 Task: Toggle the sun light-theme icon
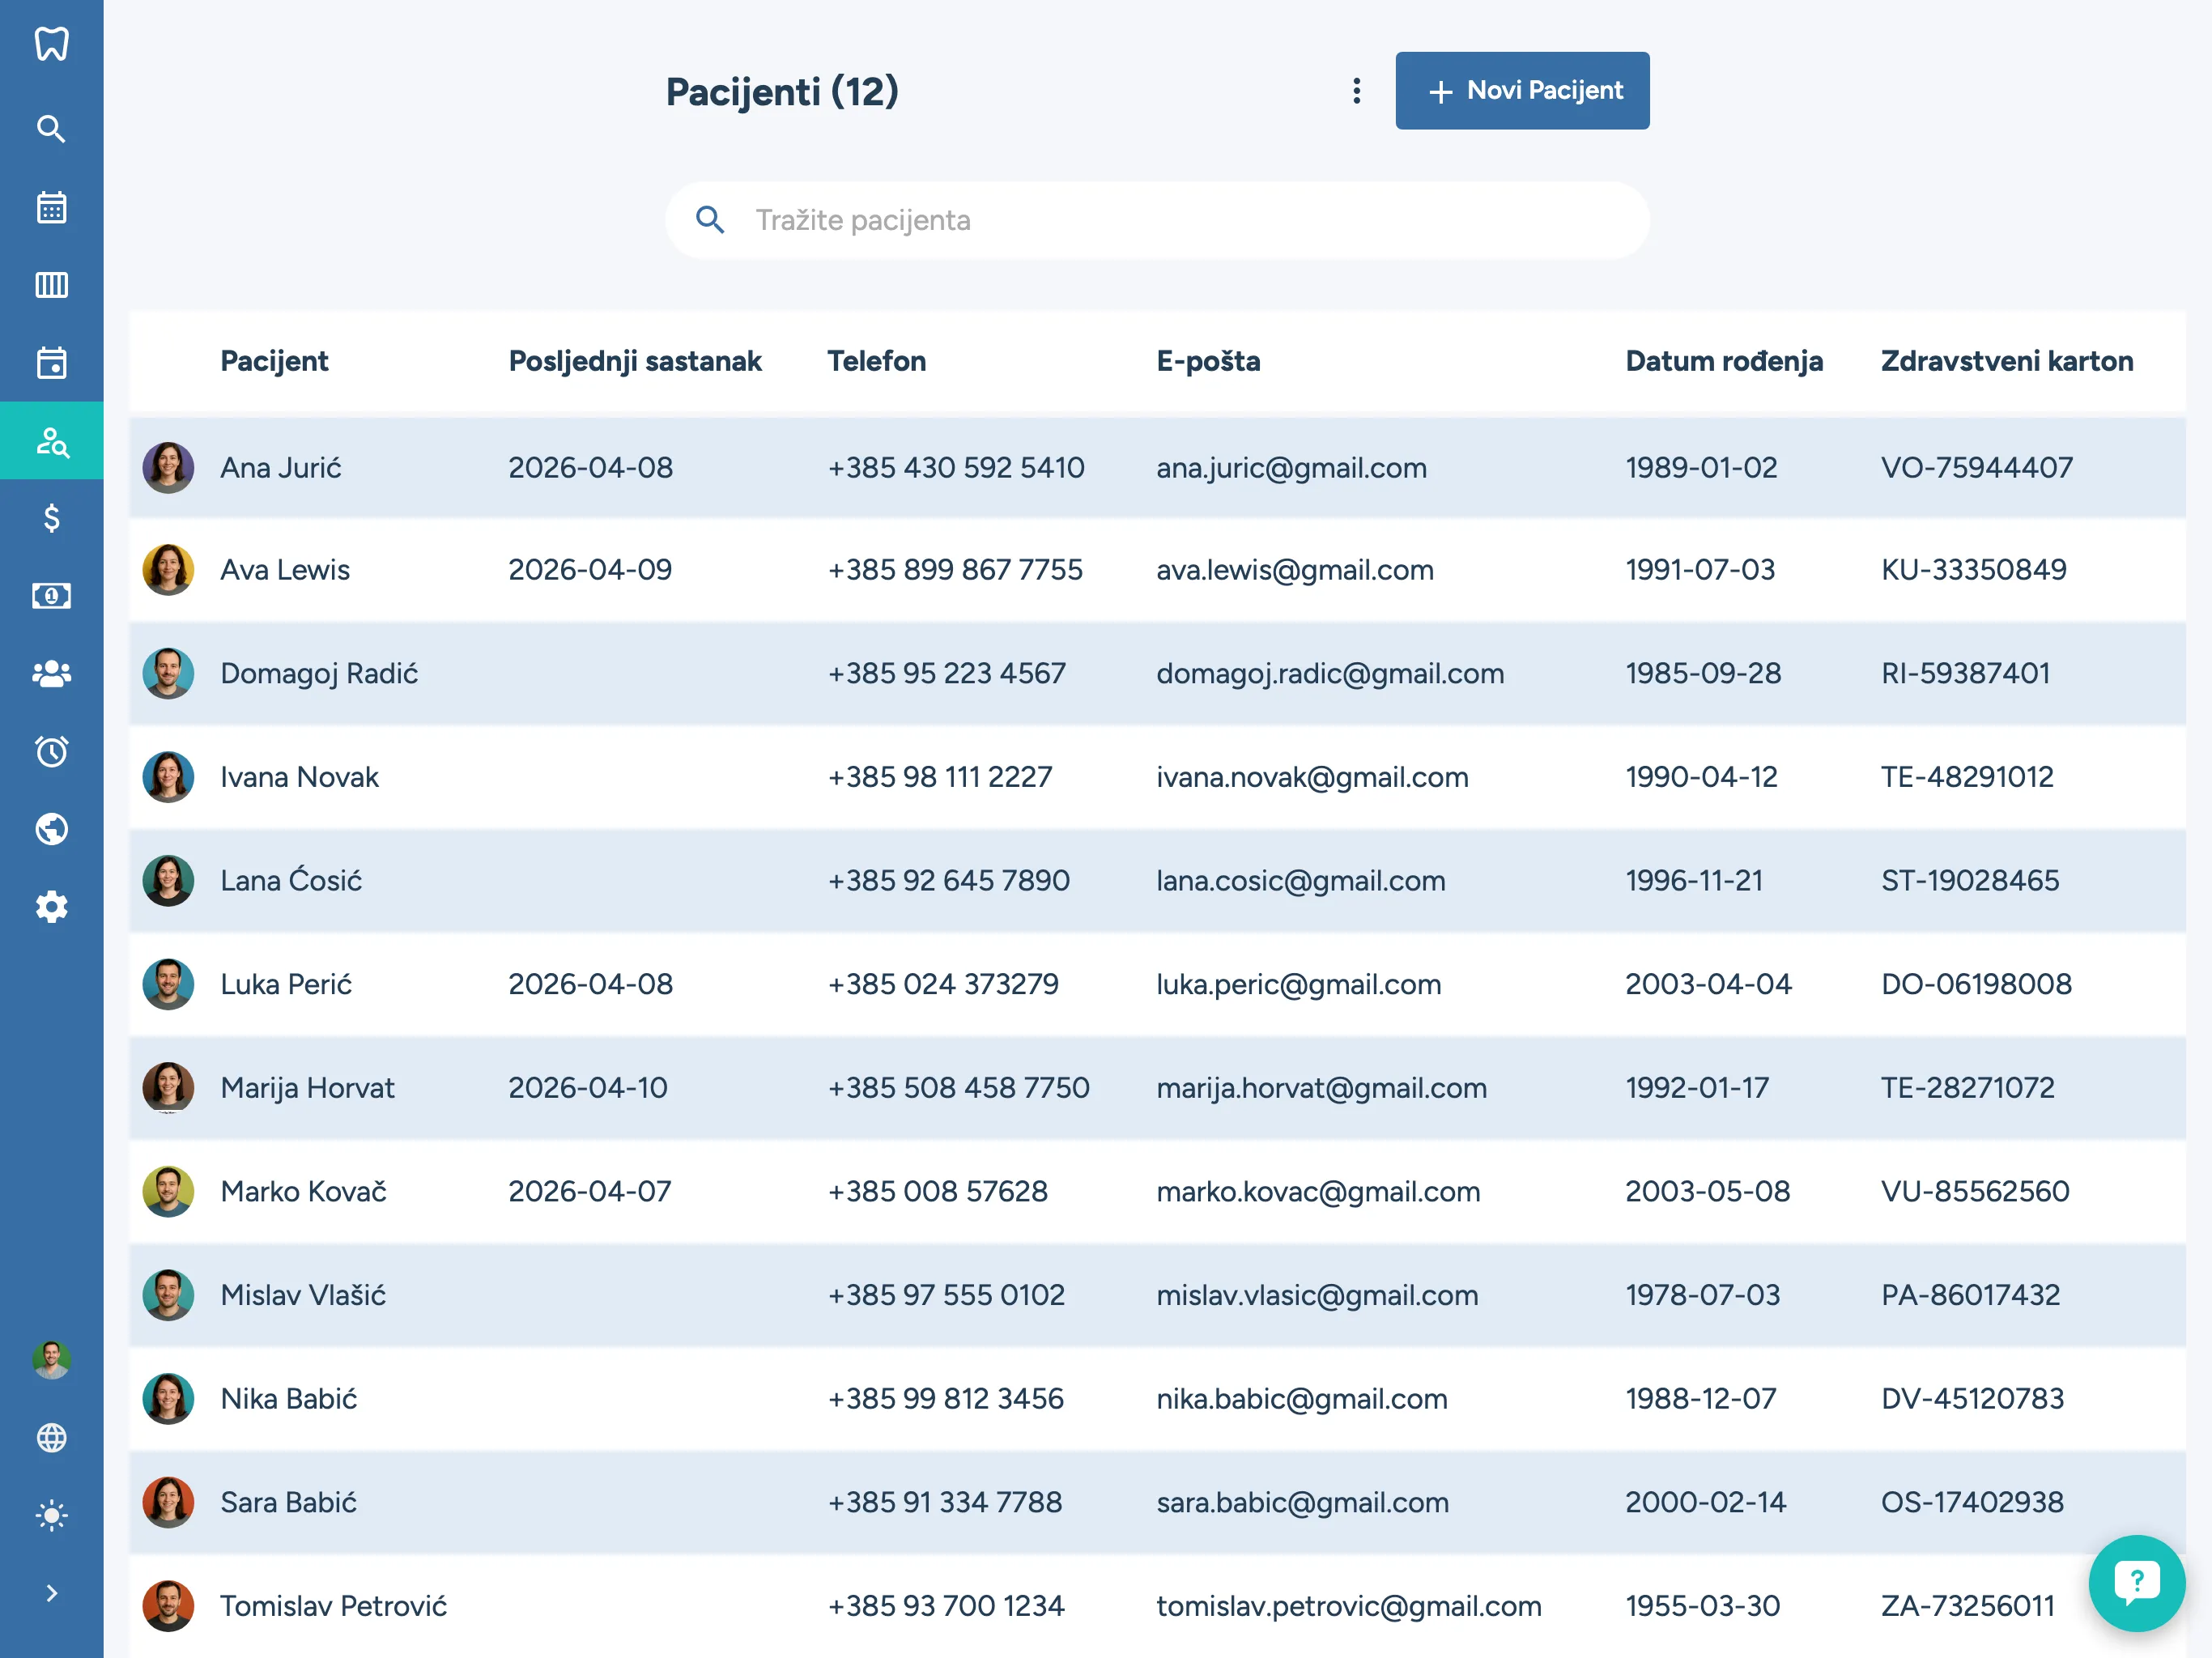(x=51, y=1515)
